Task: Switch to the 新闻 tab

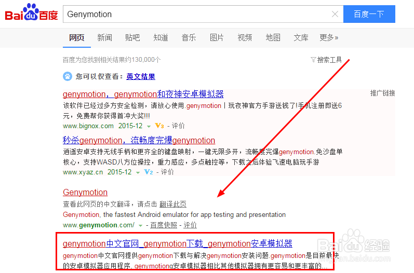Action: pos(104,38)
